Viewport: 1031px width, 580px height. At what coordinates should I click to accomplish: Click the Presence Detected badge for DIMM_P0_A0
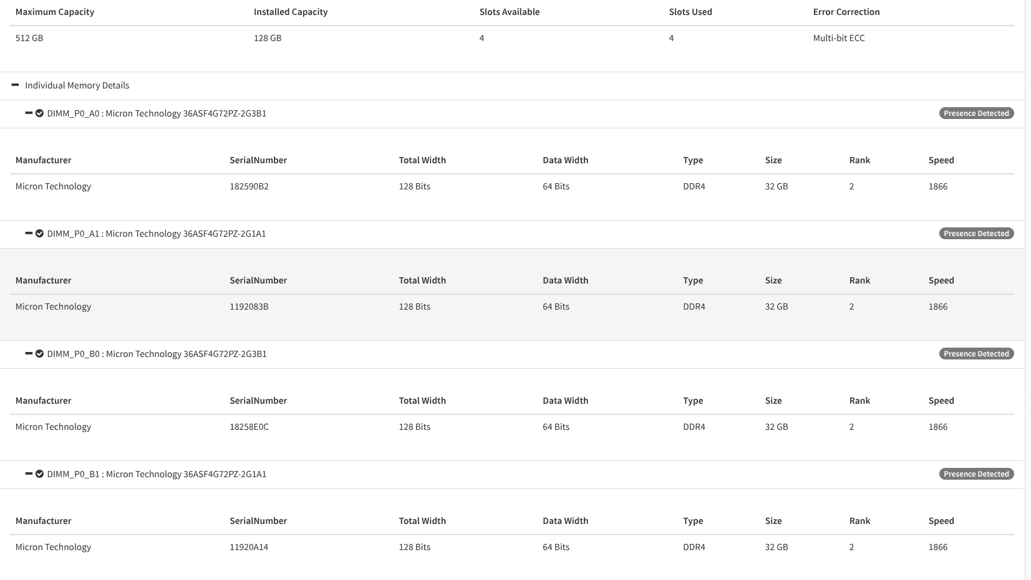[976, 113]
